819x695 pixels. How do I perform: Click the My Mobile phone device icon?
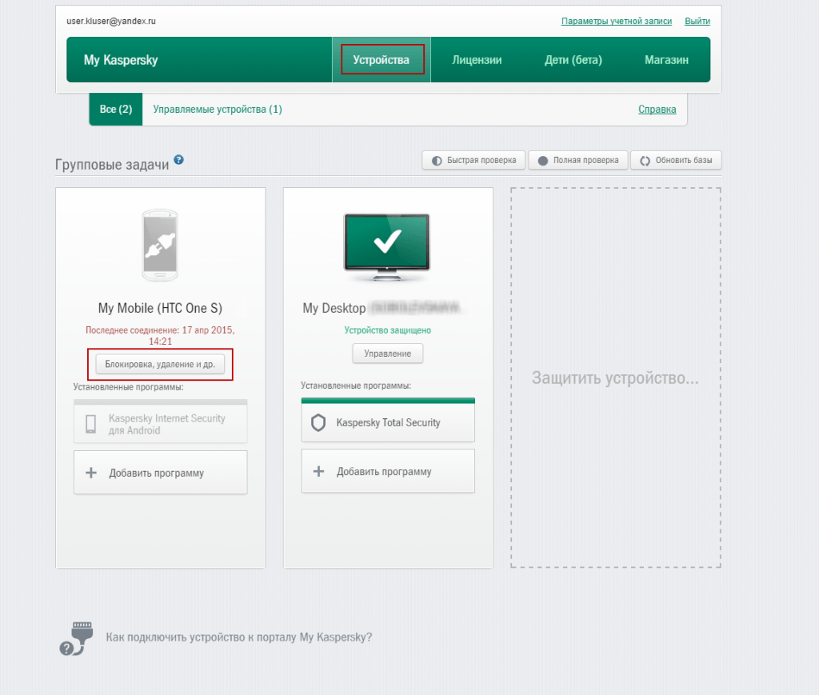[x=160, y=246]
